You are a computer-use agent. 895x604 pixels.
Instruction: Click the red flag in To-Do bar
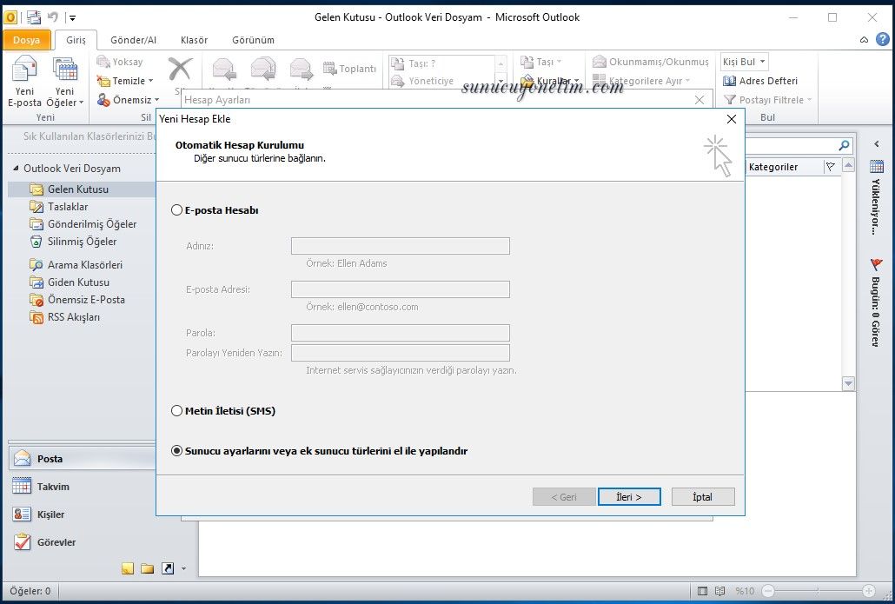point(876,264)
